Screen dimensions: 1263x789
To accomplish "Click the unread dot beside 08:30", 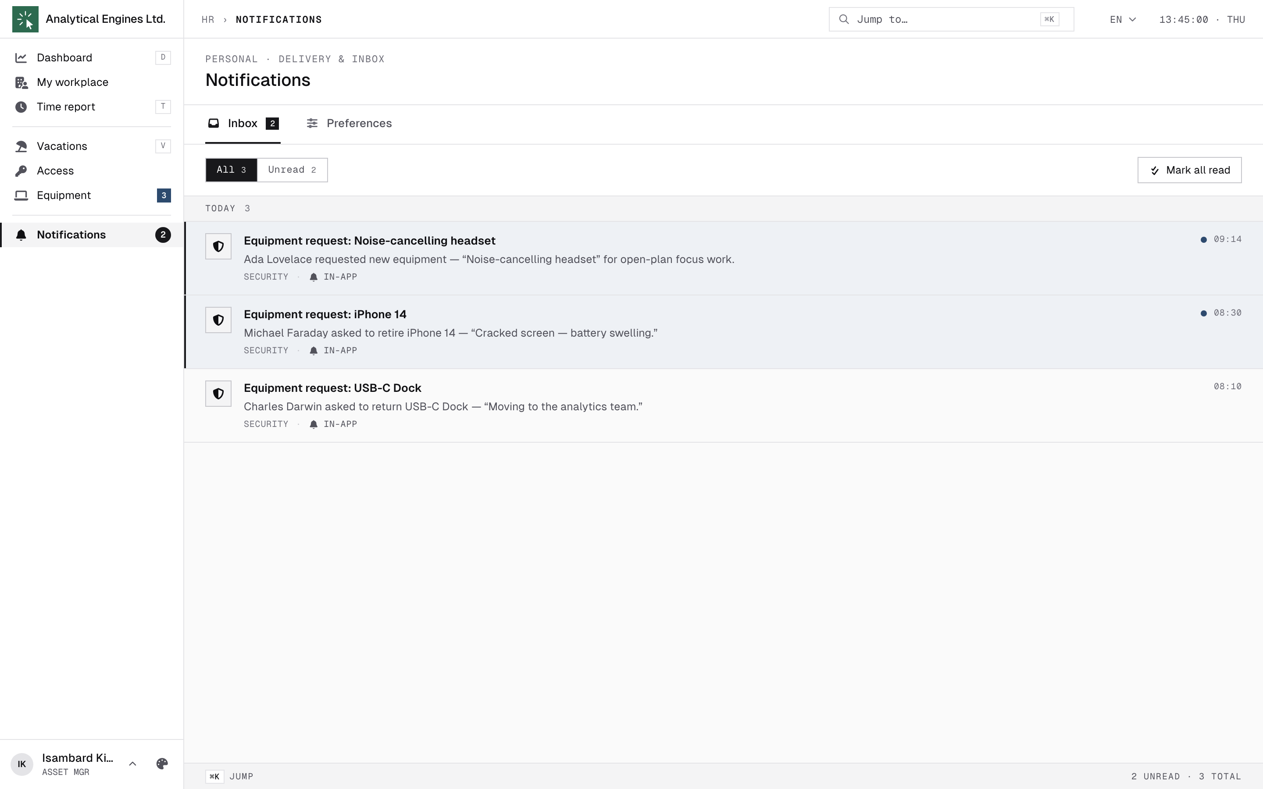I will click(1203, 313).
